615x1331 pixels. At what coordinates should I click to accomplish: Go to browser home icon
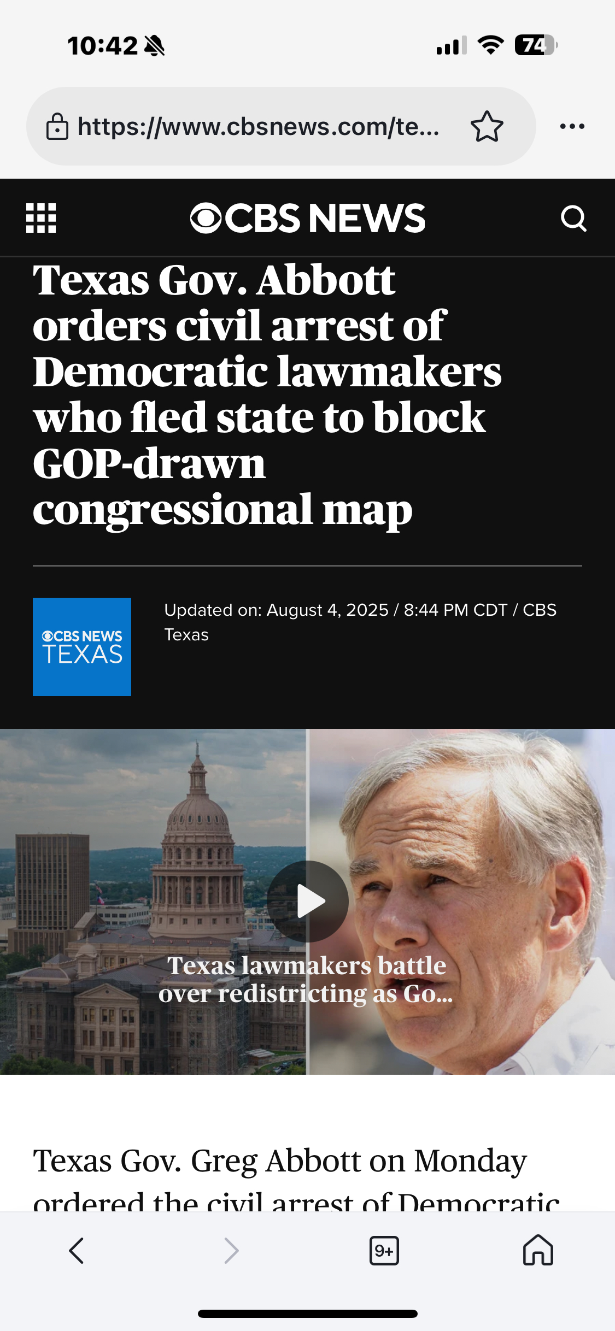pyautogui.click(x=538, y=1250)
